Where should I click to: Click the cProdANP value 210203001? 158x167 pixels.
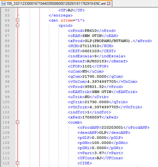[x=112, y=127]
